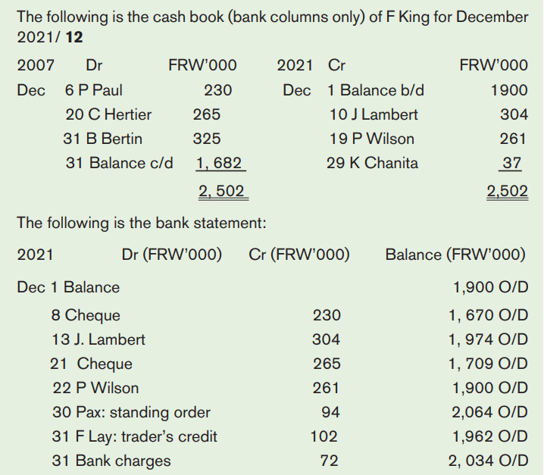
Task: Click the debit total 2,502
Action: [x=222, y=191]
